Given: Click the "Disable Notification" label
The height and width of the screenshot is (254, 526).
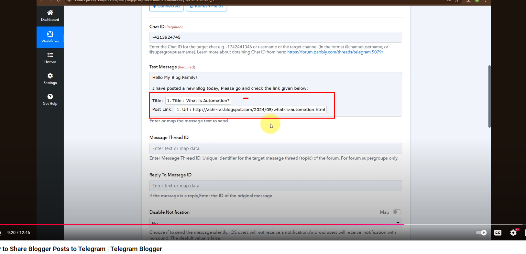Looking at the screenshot, I should 170,212.
